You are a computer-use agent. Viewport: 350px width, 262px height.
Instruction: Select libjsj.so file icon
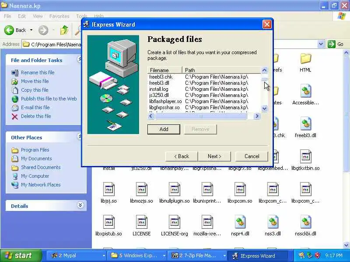click(x=108, y=189)
